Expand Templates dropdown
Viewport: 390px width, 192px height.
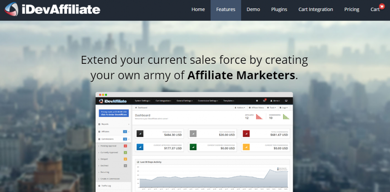coord(229,101)
